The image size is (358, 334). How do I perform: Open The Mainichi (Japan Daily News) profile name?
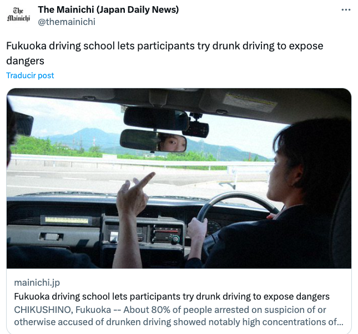pyautogui.click(x=108, y=9)
